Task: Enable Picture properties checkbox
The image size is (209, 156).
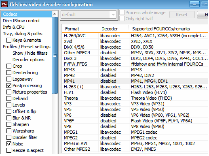Action: point(9,92)
